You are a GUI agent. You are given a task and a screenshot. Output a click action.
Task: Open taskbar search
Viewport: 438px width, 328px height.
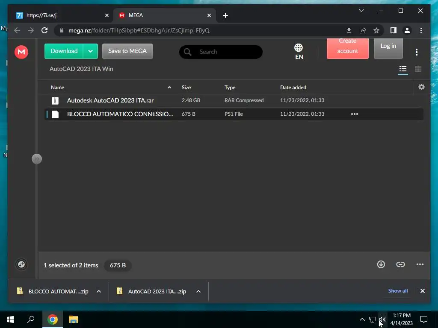(31, 319)
